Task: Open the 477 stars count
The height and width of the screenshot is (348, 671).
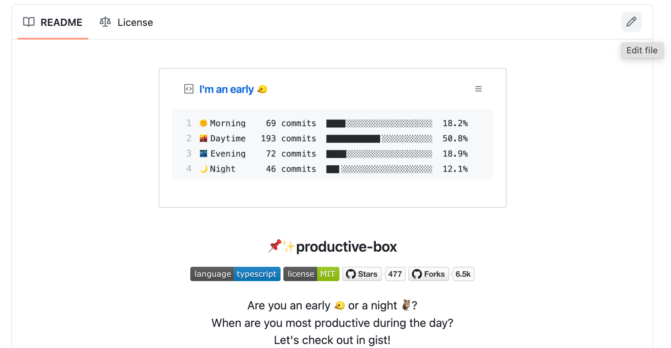Action: click(x=395, y=274)
